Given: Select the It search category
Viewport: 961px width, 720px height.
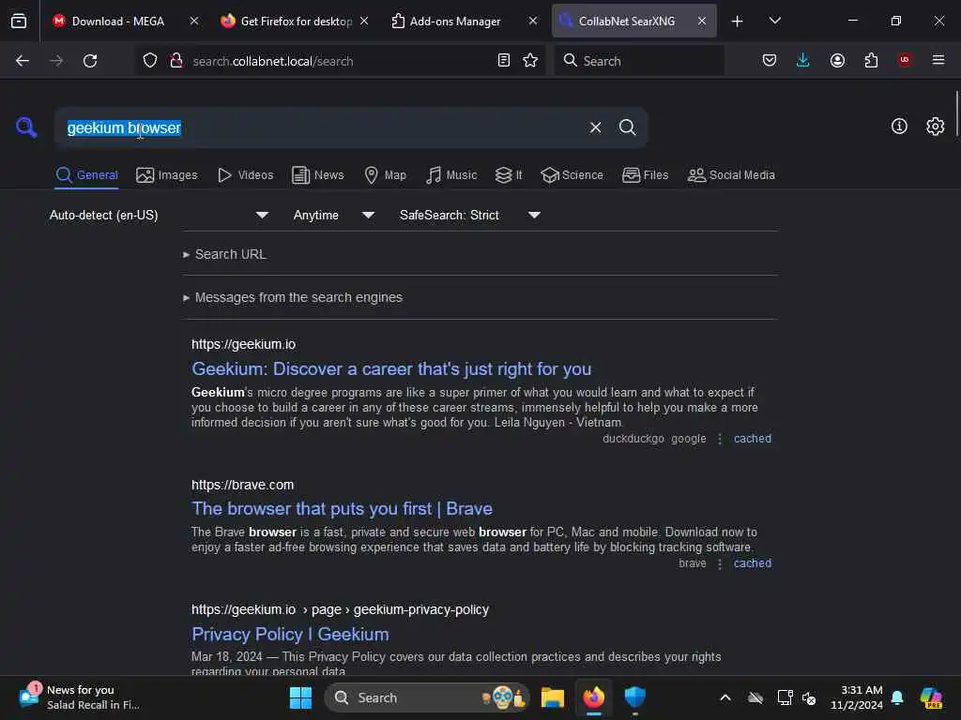Looking at the screenshot, I should (x=509, y=175).
